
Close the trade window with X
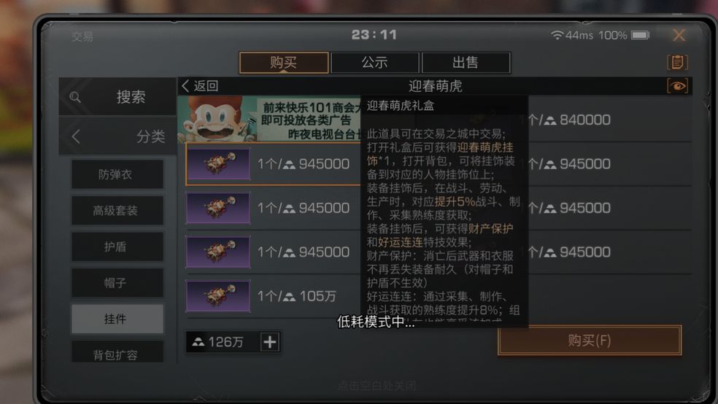(679, 35)
